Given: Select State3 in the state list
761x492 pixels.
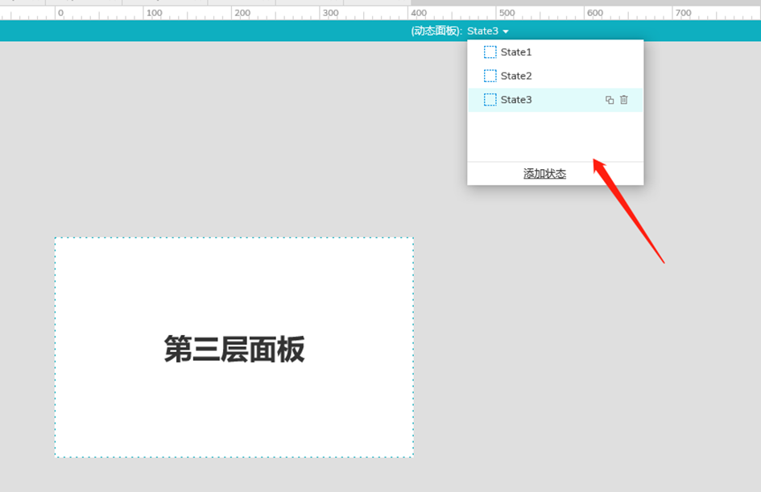Looking at the screenshot, I should point(555,100).
